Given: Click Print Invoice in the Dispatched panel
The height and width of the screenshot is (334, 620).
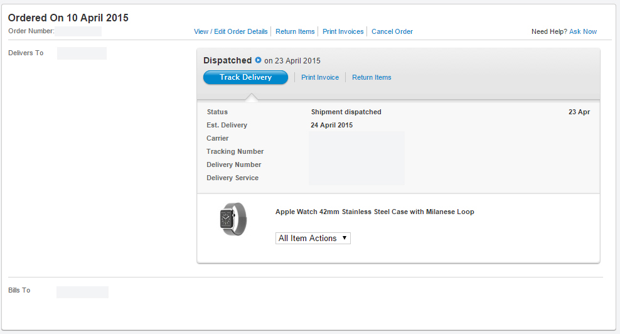Looking at the screenshot, I should coord(320,78).
